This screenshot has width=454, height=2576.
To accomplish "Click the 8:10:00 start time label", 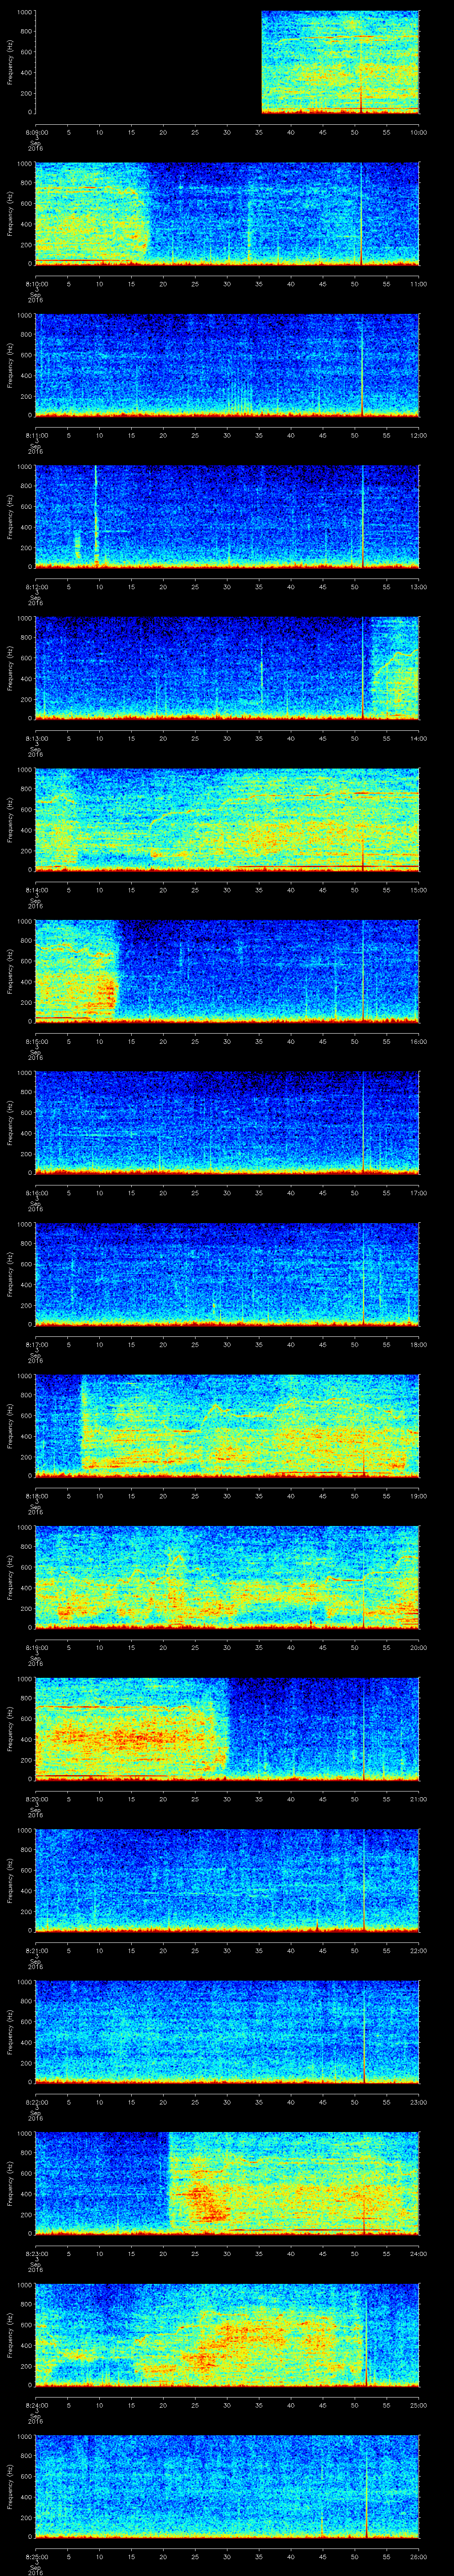I will [36, 284].
